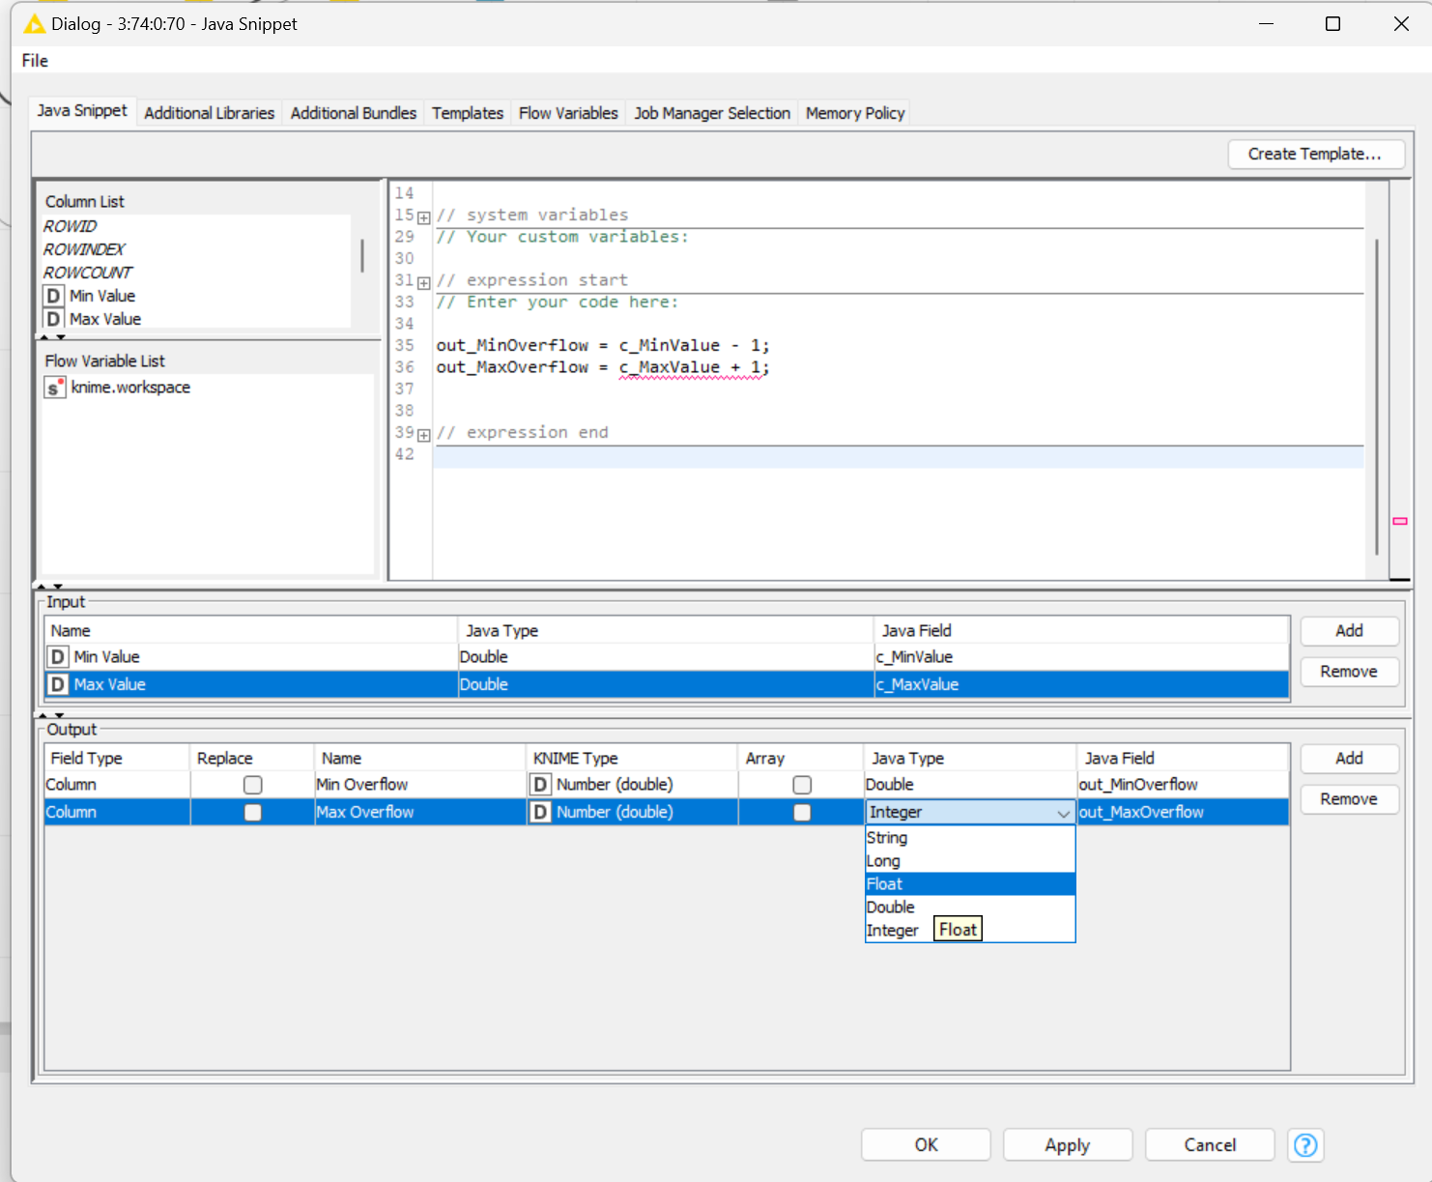
Task: Expand folded expression start code block
Action: [423, 282]
